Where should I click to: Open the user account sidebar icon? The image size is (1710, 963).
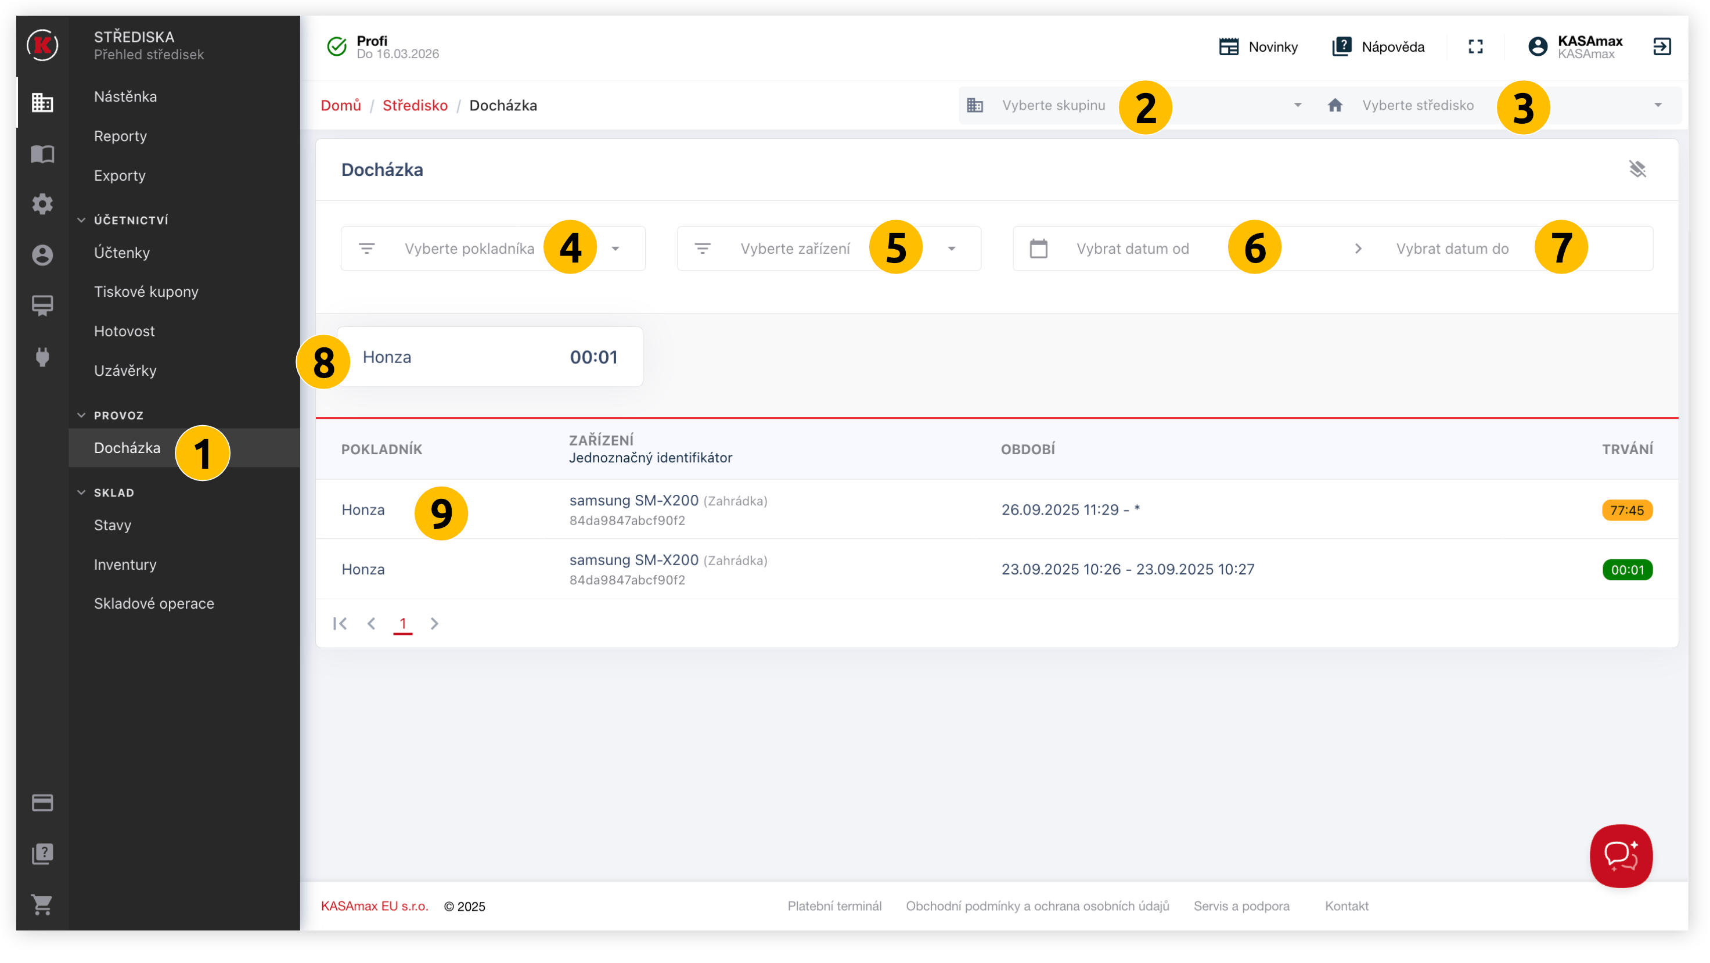(42, 255)
